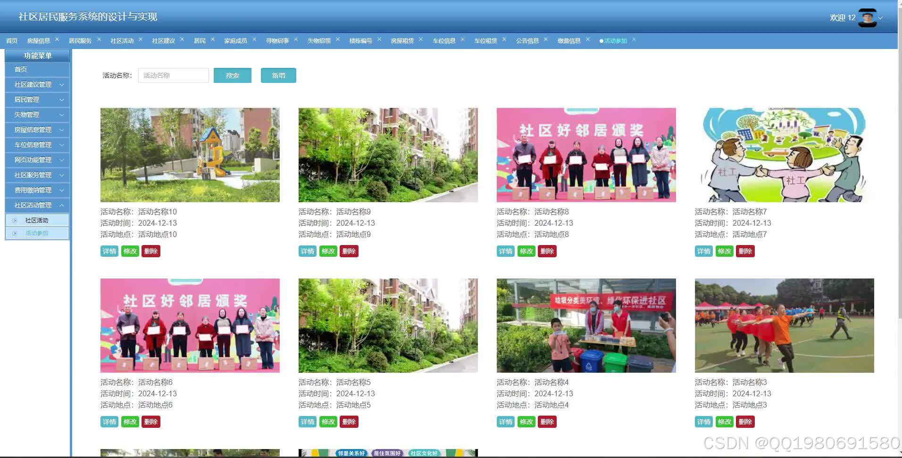This screenshot has width=902, height=458.
Task: Collapse 社区活动管理 menu section
Action: point(37,205)
